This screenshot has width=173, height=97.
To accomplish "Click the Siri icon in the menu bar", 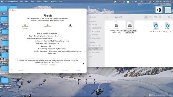I will 153,2.
